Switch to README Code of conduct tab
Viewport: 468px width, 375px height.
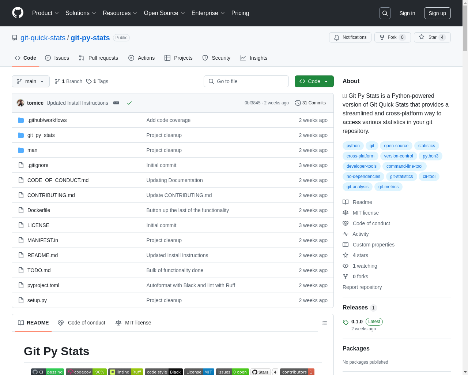pos(82,323)
